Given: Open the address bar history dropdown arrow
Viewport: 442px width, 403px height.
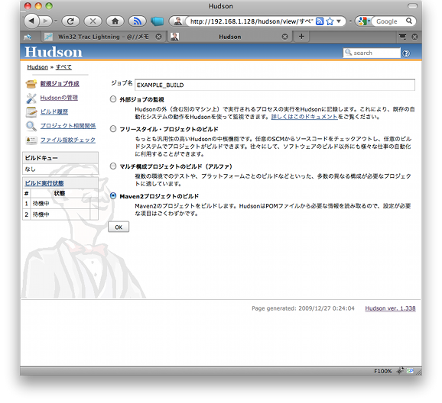Looking at the screenshot, I should [339, 21].
